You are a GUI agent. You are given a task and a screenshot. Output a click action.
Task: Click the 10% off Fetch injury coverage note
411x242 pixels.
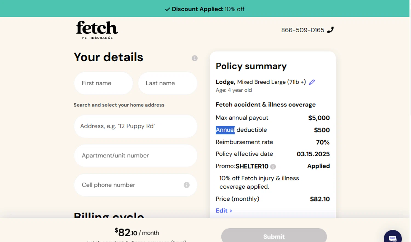(x=259, y=182)
